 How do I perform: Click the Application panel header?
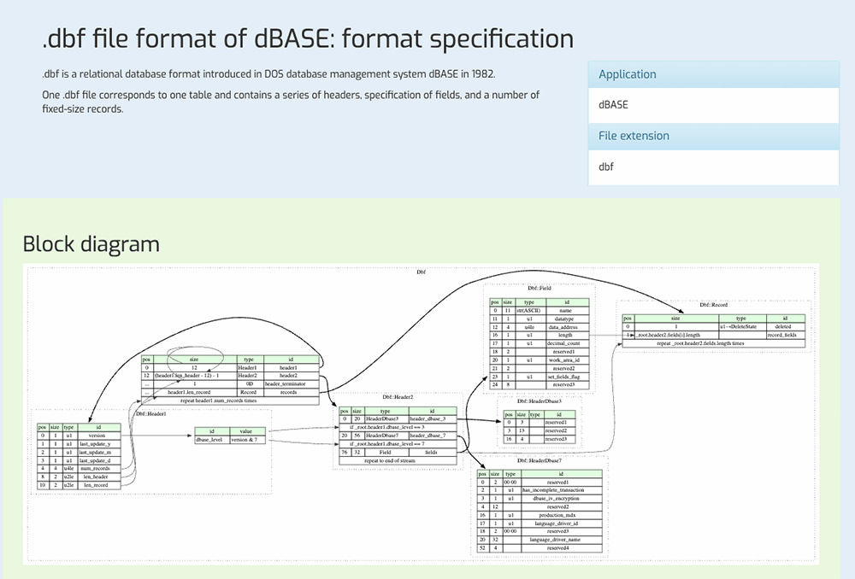(x=628, y=74)
